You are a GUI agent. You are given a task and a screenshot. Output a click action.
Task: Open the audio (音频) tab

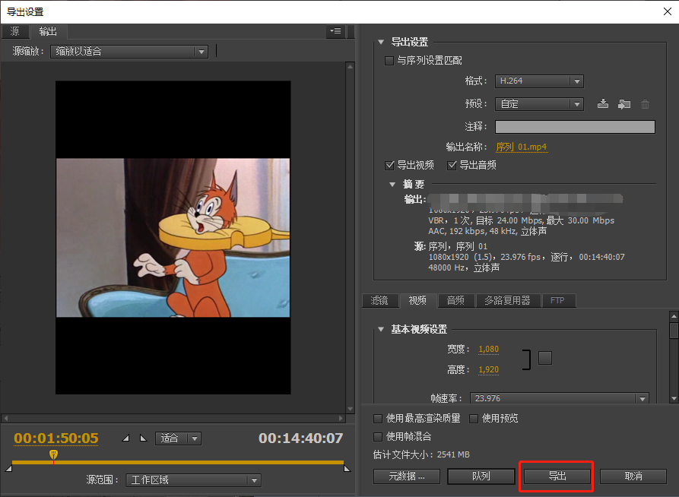click(456, 300)
